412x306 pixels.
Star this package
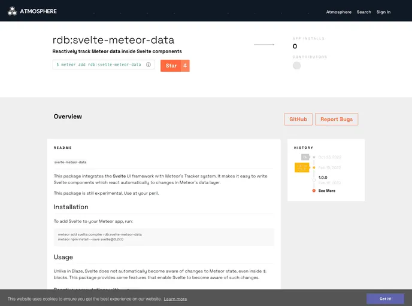coord(171,66)
